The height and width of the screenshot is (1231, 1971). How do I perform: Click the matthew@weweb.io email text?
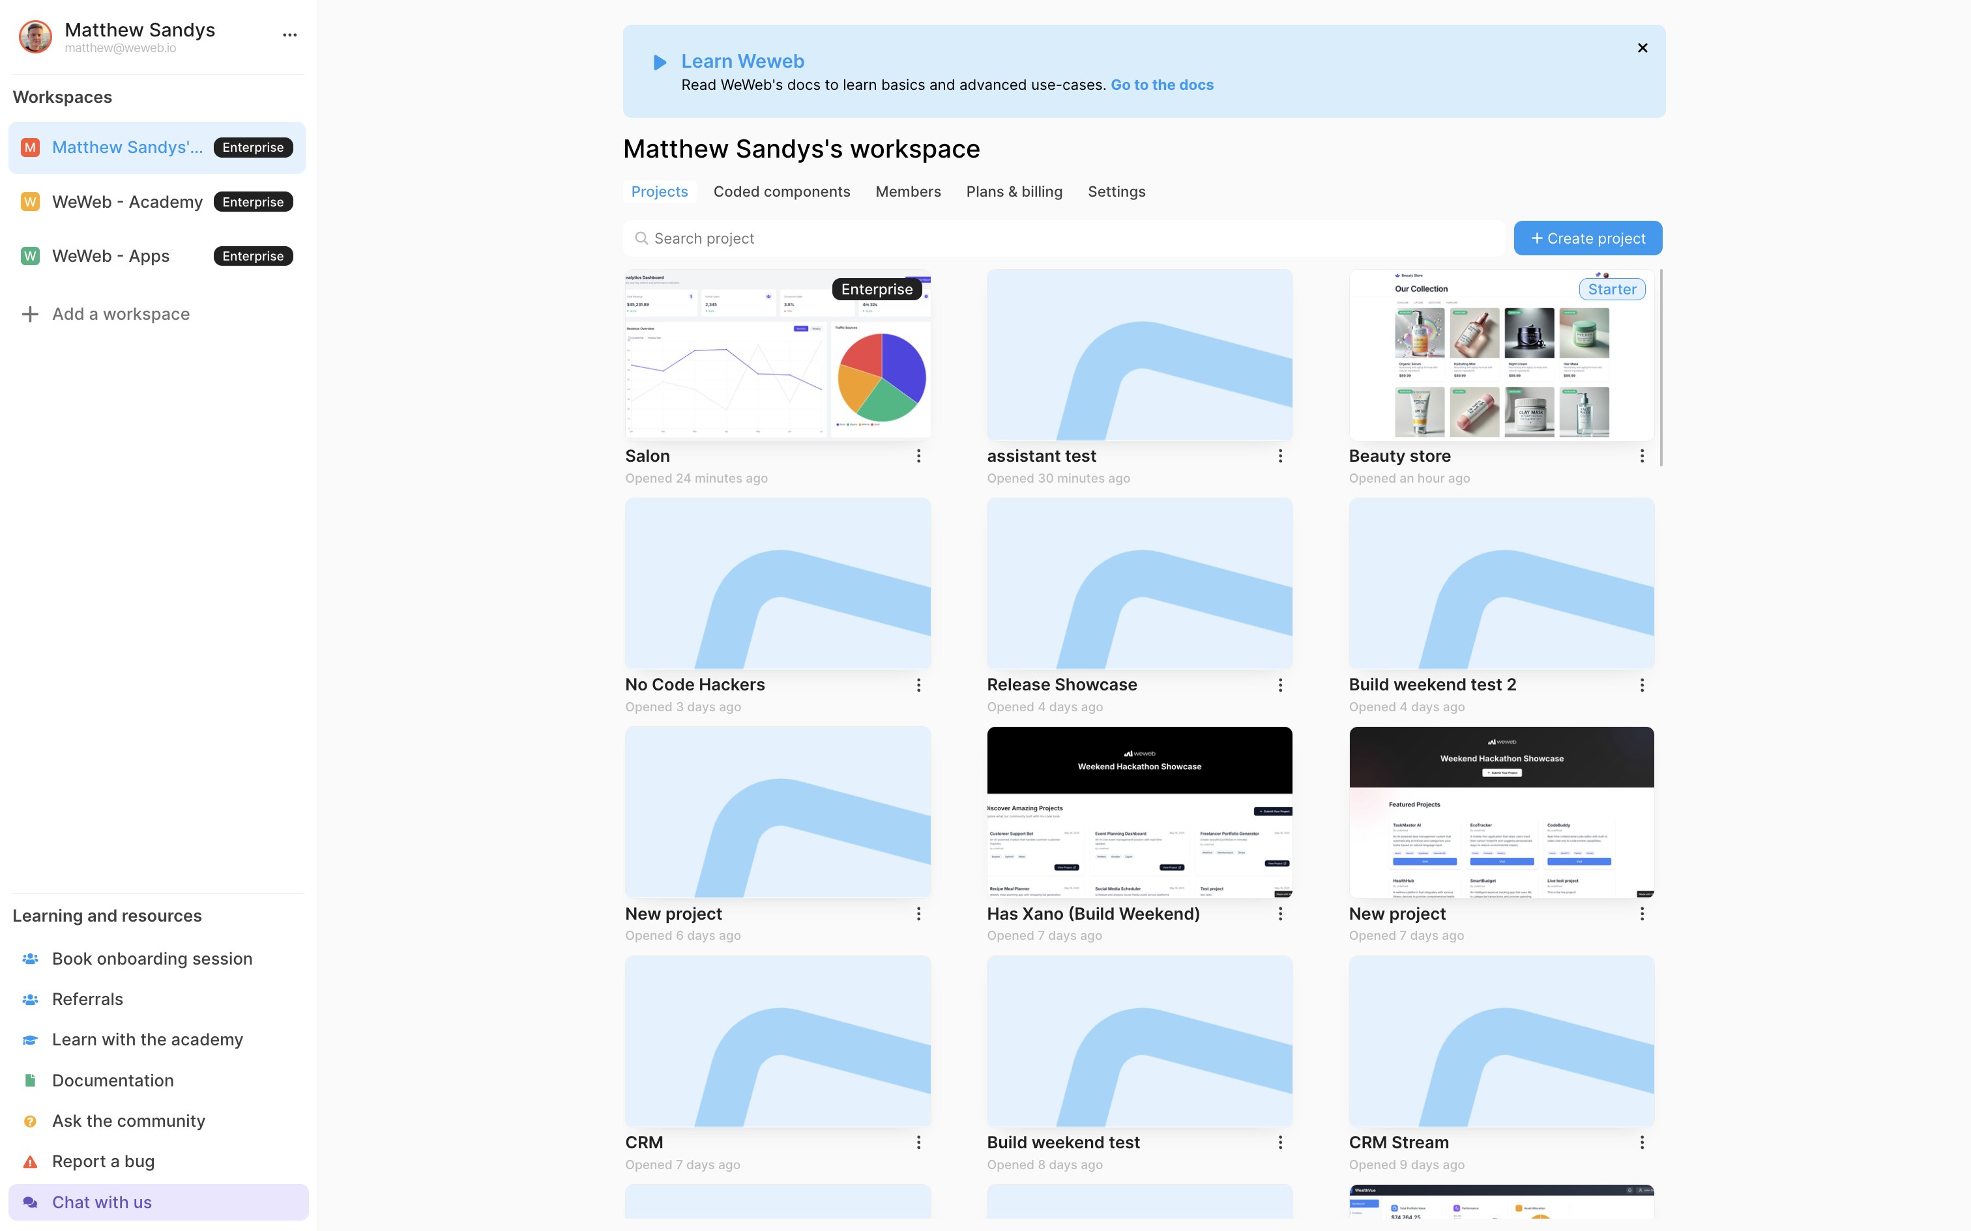coord(120,48)
